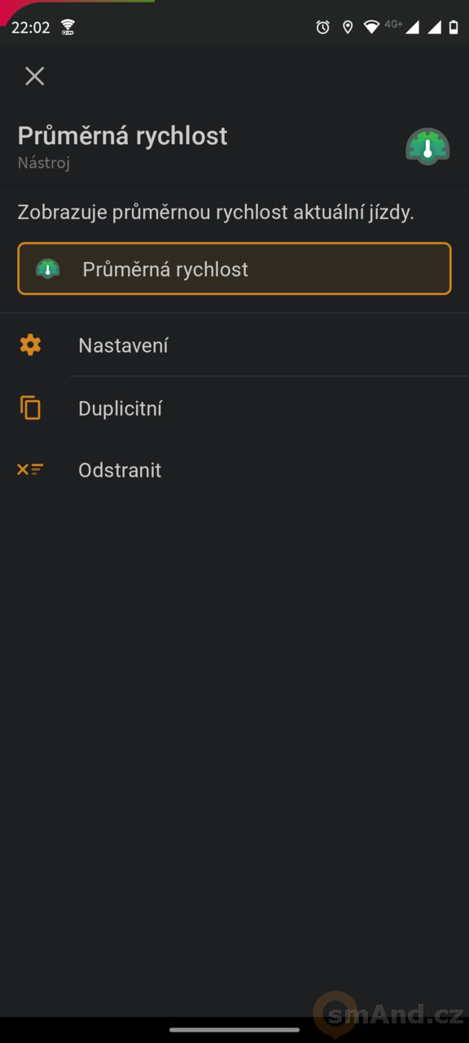Tap the bottom navigation gesture handle
469x1043 pixels.
tap(234, 1029)
